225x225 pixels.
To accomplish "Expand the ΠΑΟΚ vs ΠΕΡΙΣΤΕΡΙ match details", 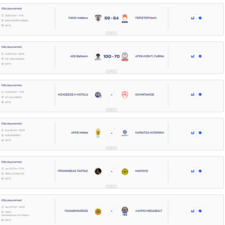I will tap(111, 33).
